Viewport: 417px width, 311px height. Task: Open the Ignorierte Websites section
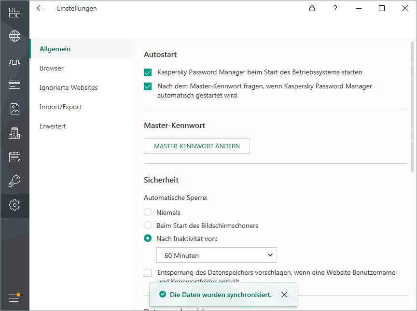(82, 87)
